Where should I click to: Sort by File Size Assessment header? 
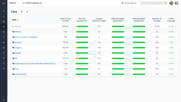[x=82, y=20]
